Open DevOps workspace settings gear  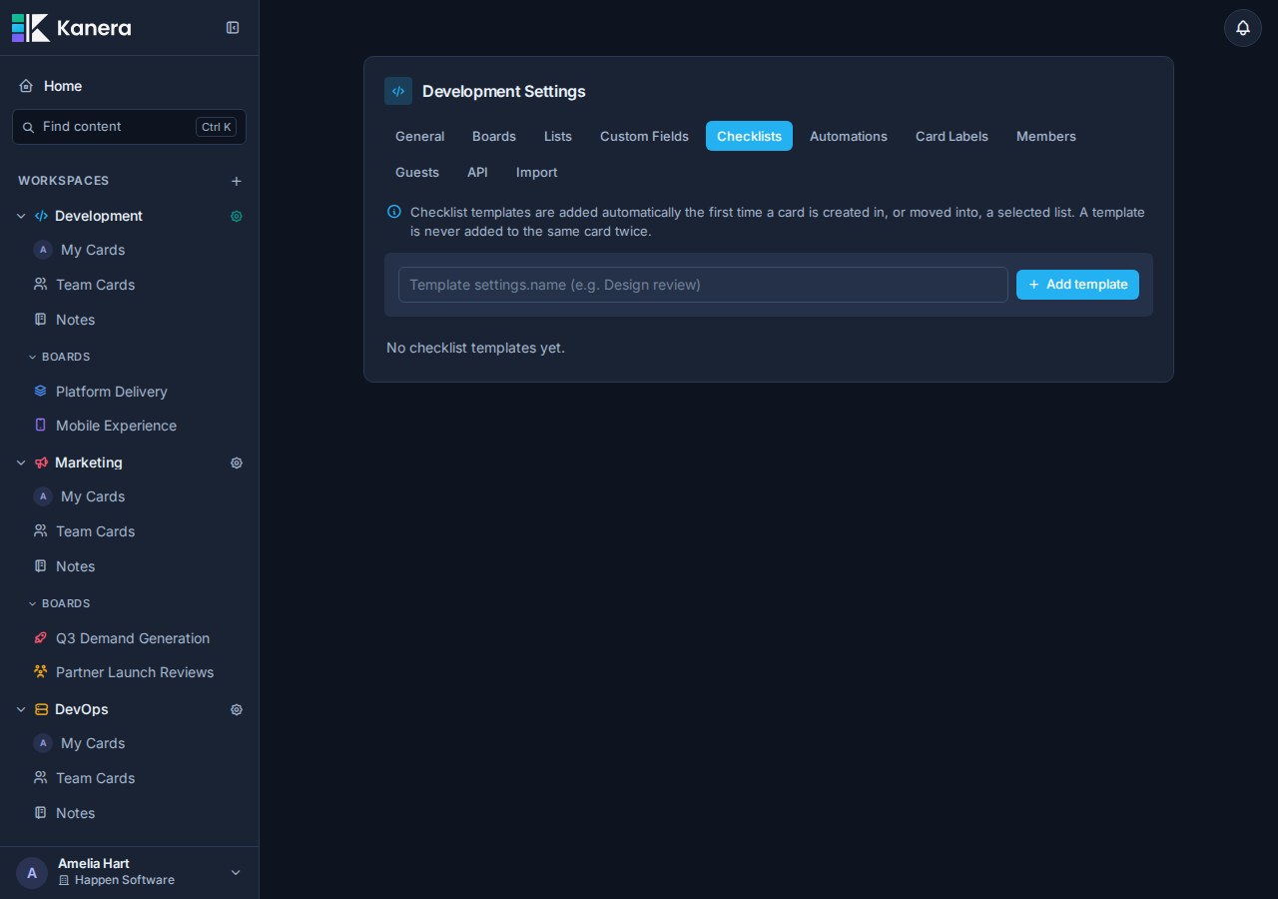(237, 709)
